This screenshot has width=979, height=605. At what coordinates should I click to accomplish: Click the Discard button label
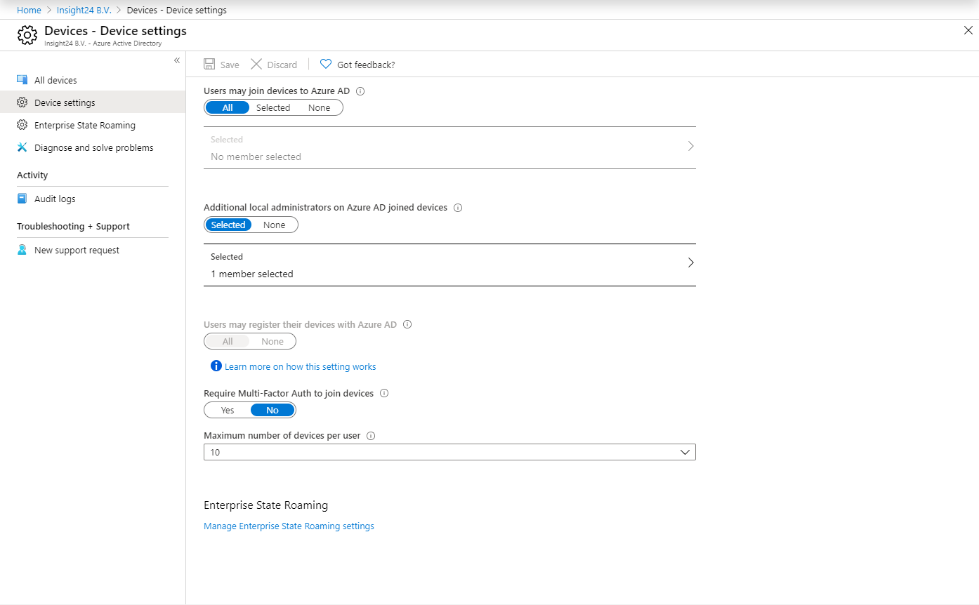coord(282,65)
